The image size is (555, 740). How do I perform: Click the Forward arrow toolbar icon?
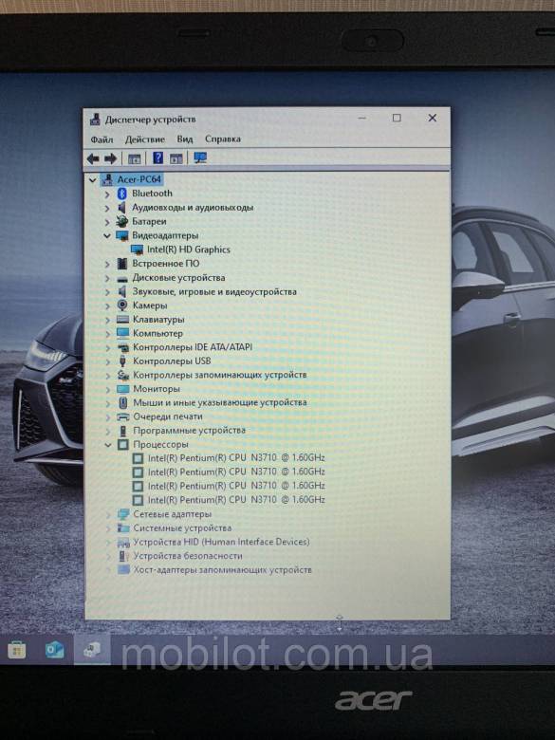click(110, 158)
